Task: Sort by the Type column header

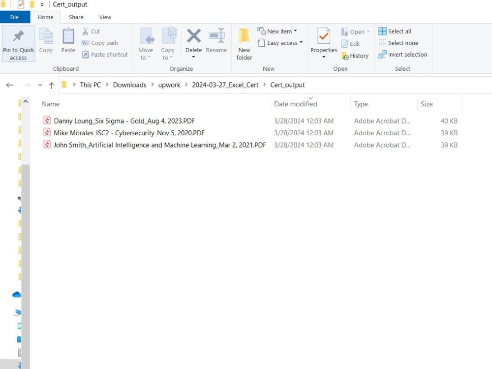Action: pyautogui.click(x=361, y=104)
